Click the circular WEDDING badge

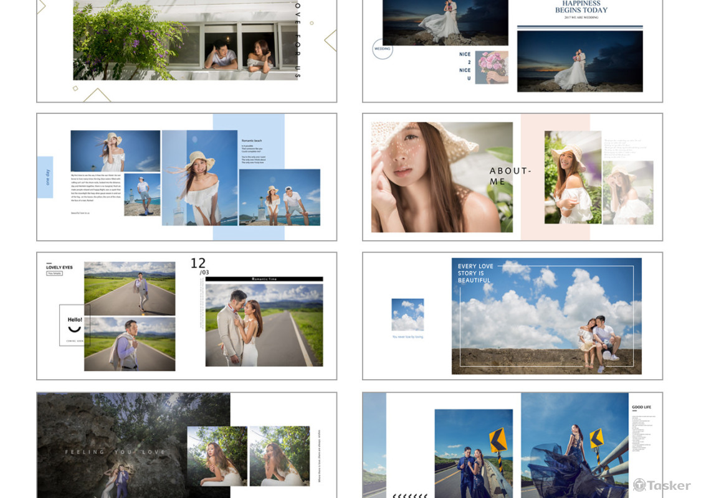coord(383,49)
